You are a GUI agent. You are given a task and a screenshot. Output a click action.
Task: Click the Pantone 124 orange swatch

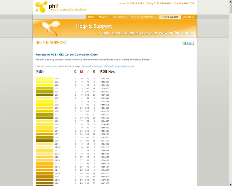[44, 170]
